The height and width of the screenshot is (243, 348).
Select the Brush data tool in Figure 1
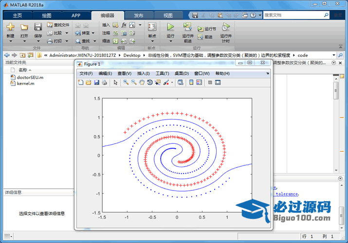166,83
